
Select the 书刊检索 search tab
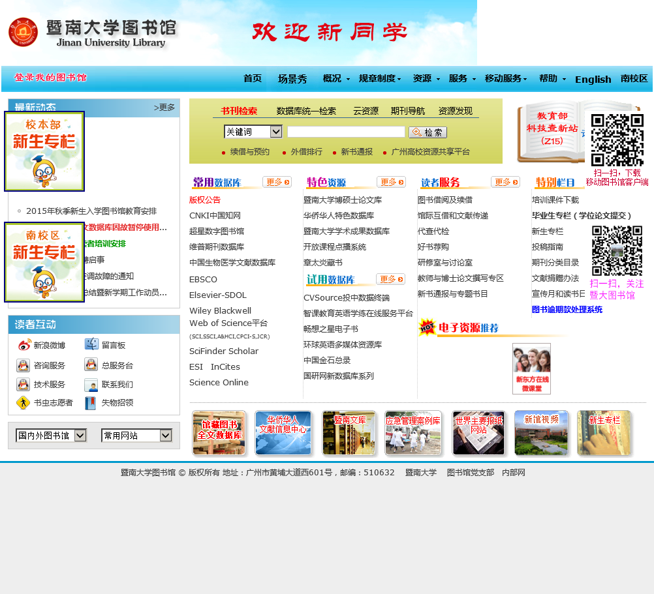tap(239, 111)
